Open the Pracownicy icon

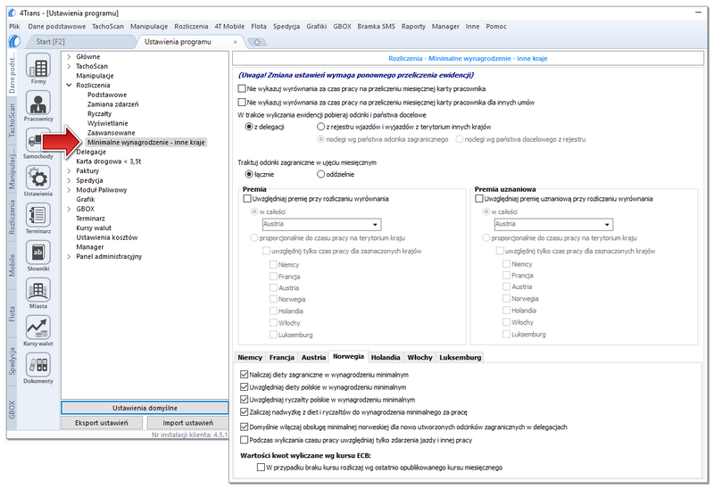point(38,103)
